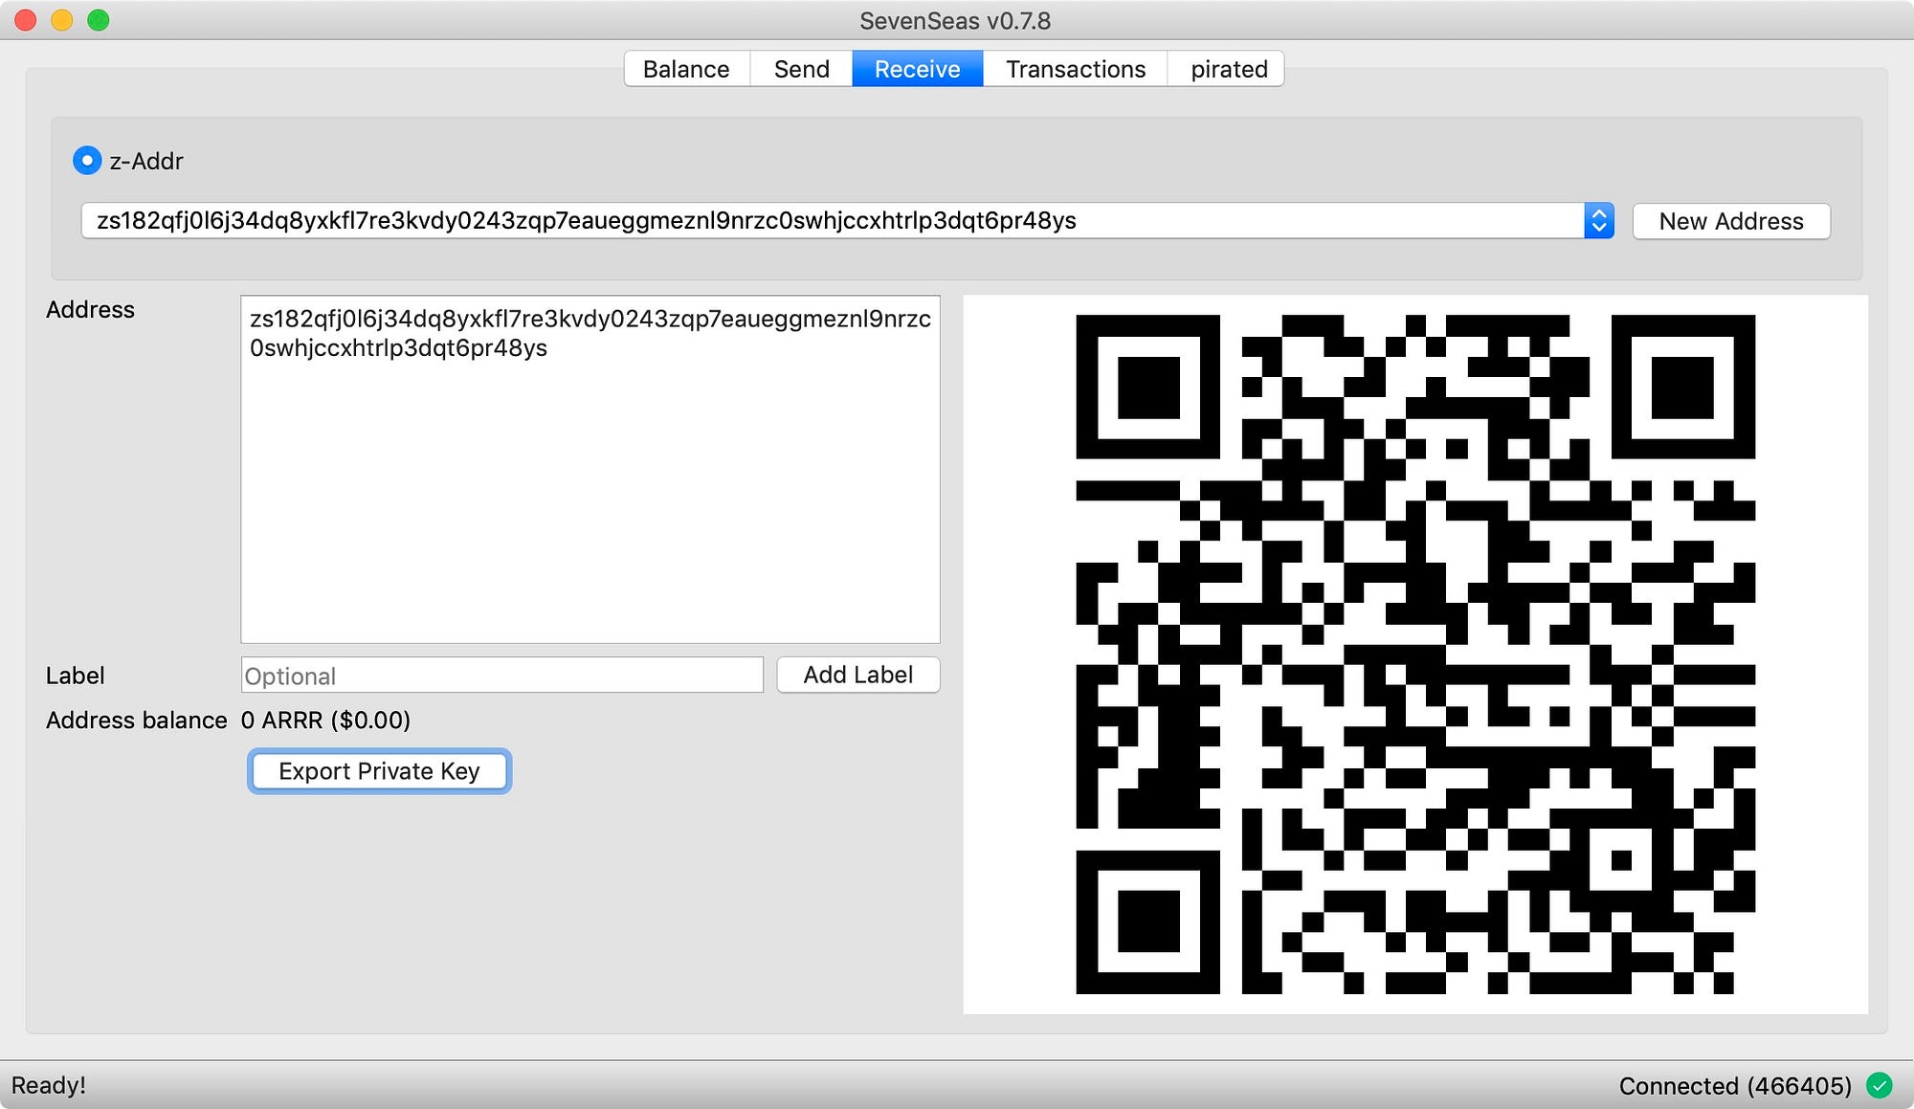
Task: Open the pirated tab
Action: tap(1227, 68)
